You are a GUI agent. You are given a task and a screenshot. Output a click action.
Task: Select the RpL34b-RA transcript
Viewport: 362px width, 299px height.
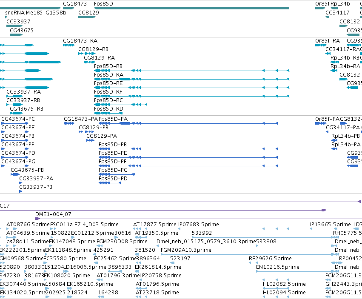point(334,71)
